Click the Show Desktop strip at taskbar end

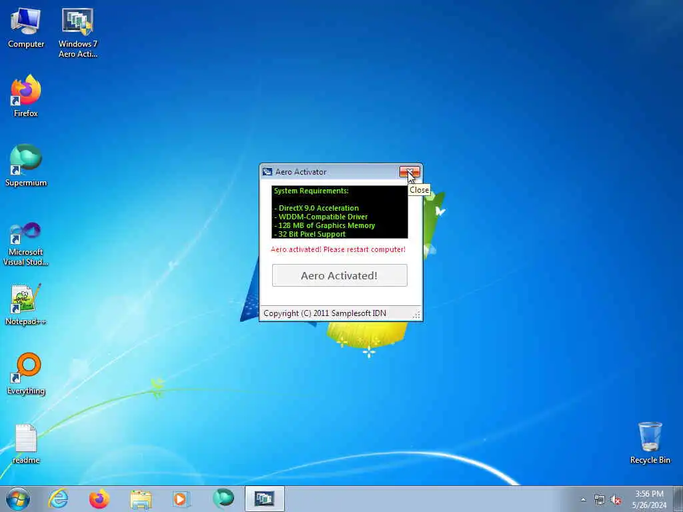(678, 499)
